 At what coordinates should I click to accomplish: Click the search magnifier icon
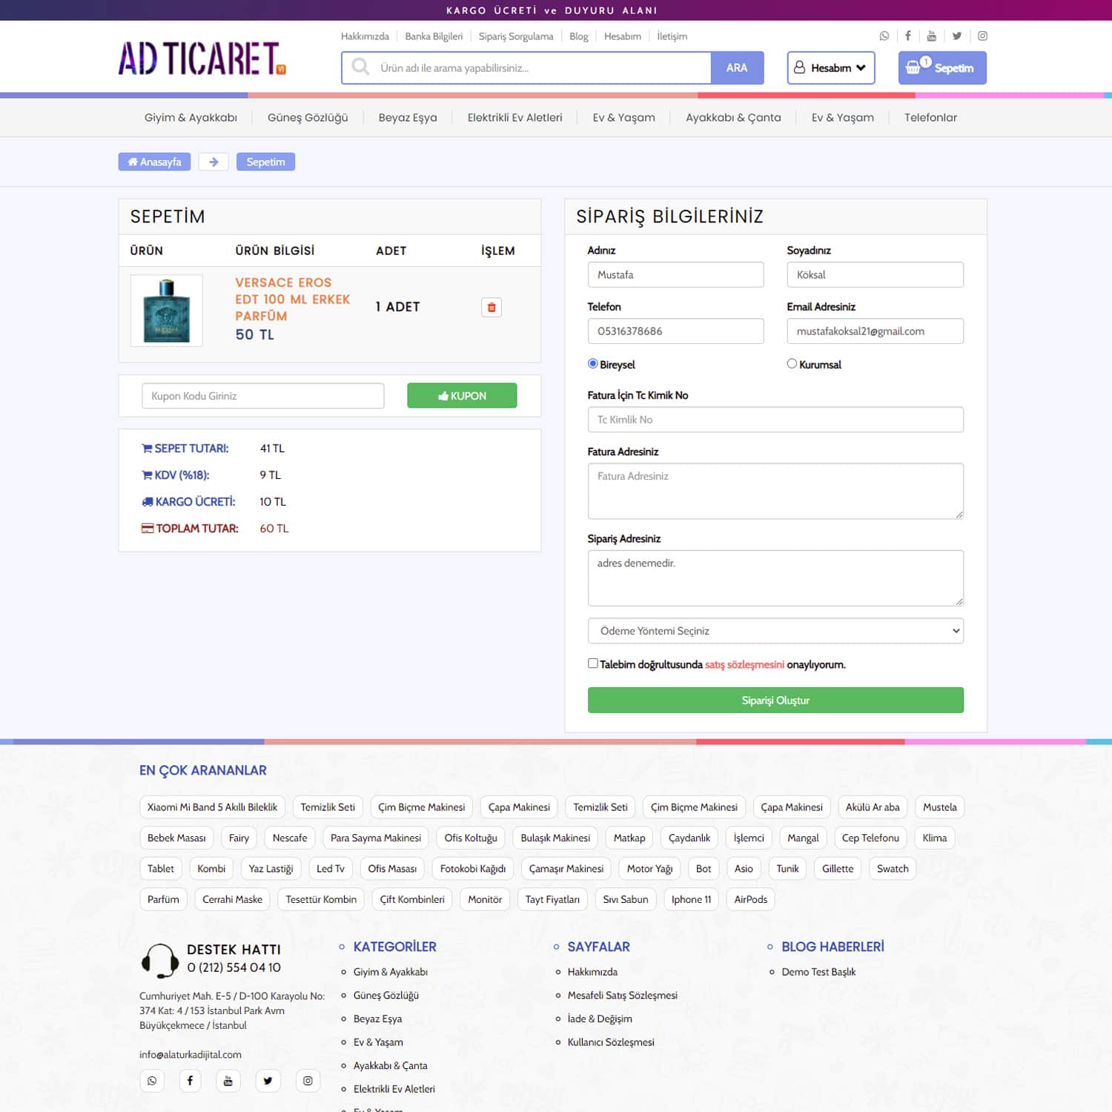pos(360,67)
